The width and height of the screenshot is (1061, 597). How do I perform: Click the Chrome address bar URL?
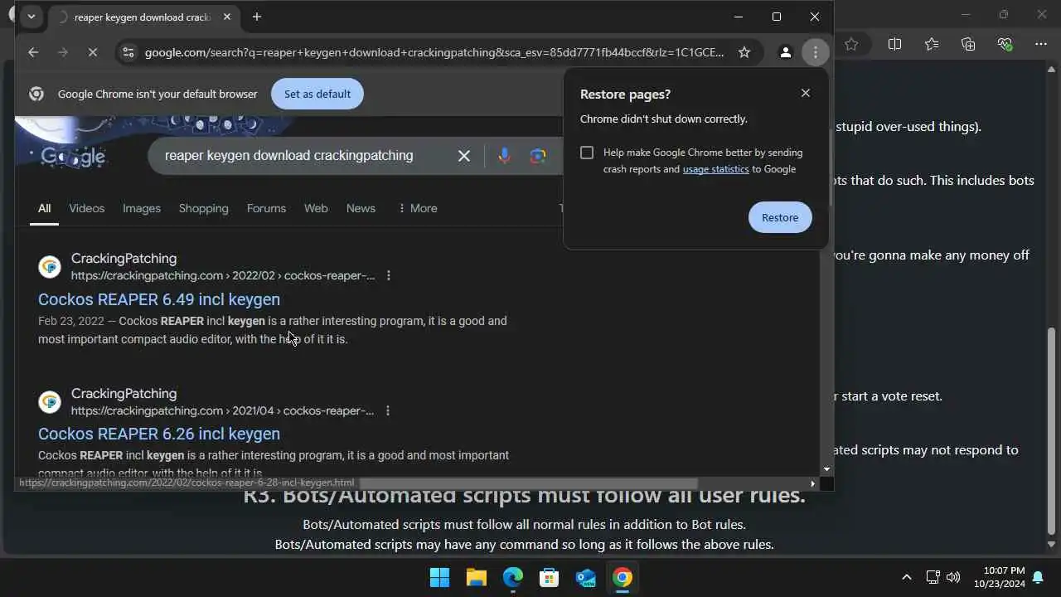(x=434, y=52)
